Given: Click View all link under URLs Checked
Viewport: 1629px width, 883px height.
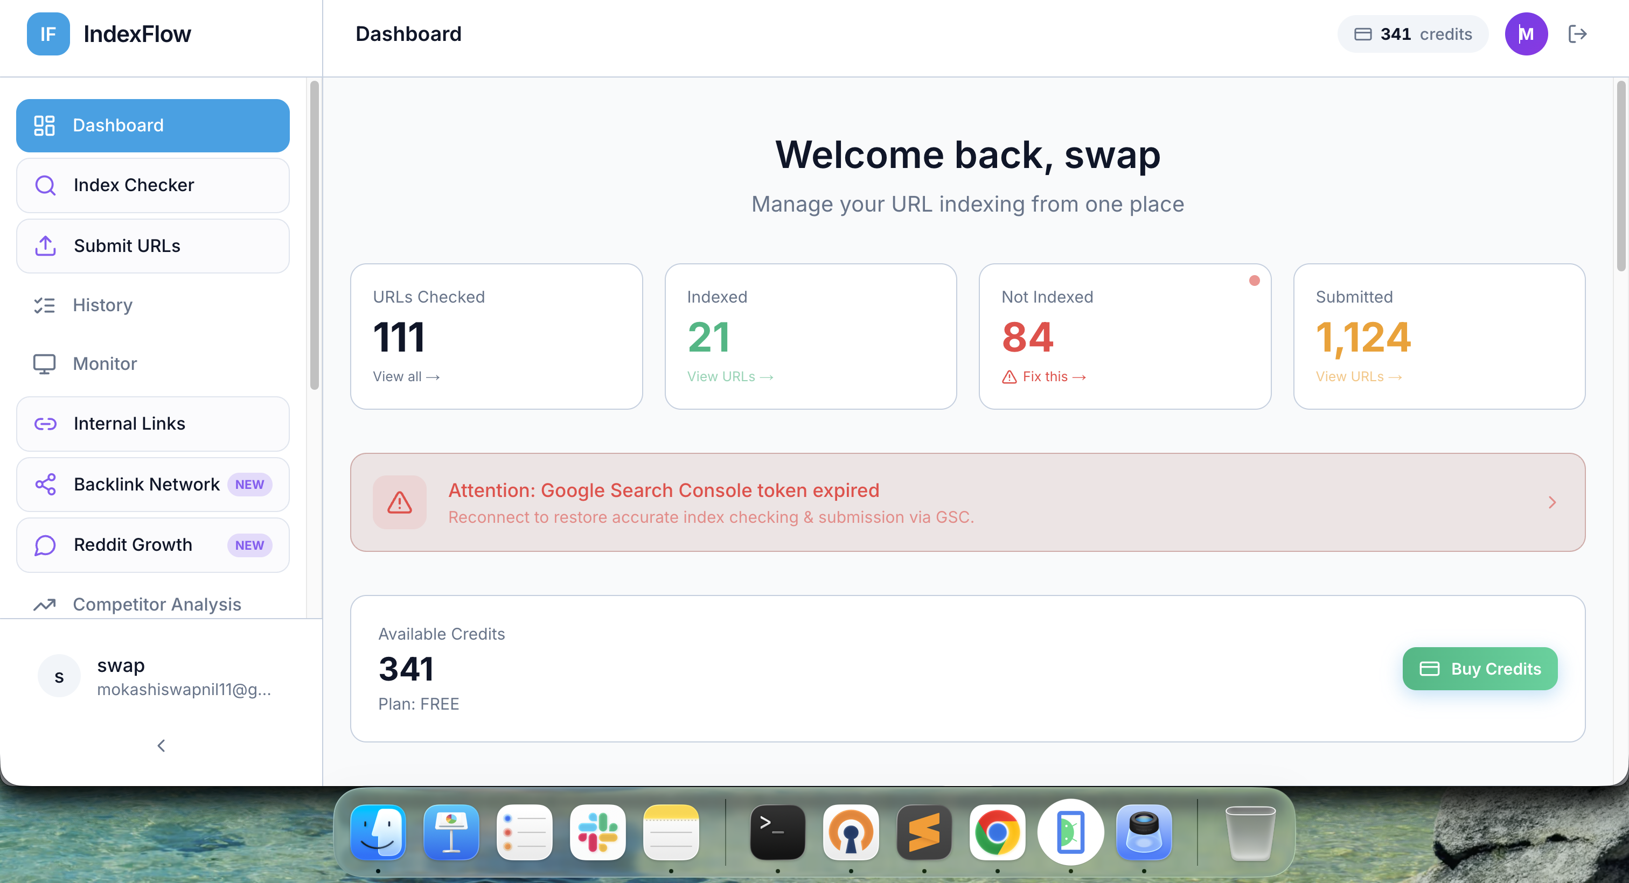Looking at the screenshot, I should (x=406, y=377).
